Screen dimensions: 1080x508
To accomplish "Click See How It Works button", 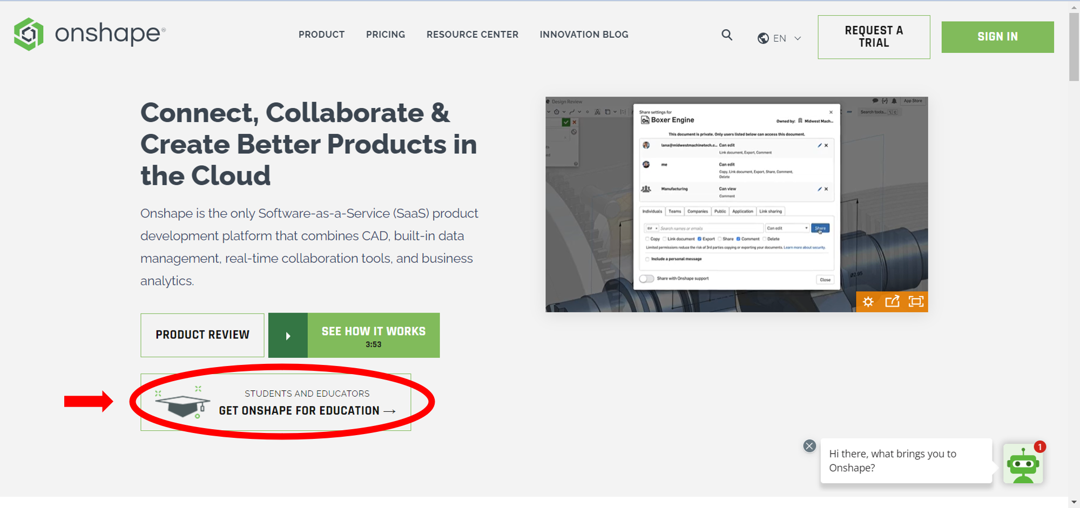I will [354, 335].
